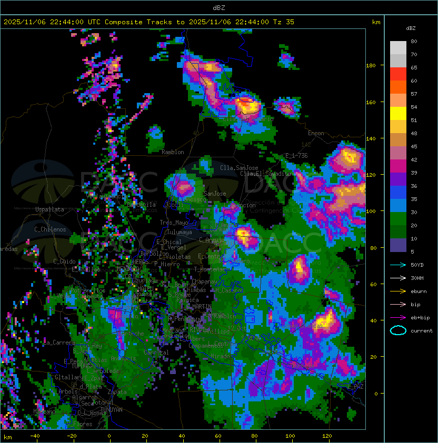Click the C_Chilenos location label

[x=50, y=229]
